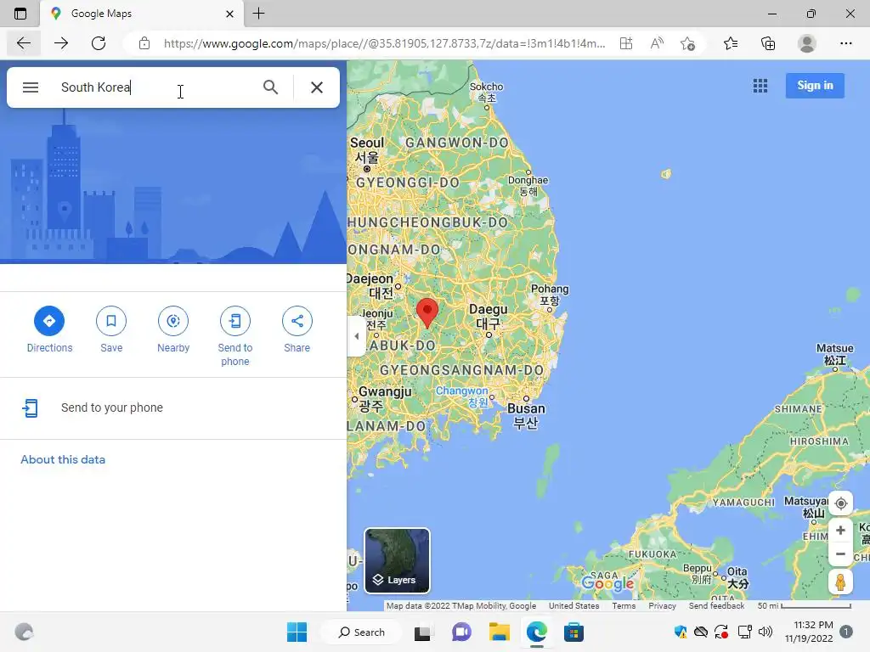The height and width of the screenshot is (652, 870).
Task: Get Directions to South Korea
Action: click(x=48, y=321)
